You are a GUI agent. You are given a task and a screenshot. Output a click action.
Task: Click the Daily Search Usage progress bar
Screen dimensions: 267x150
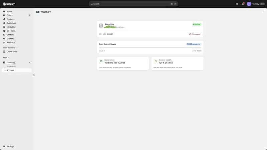point(150,48)
